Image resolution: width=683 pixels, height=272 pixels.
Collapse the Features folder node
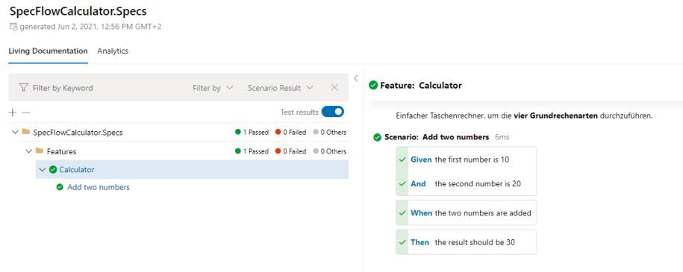point(29,151)
